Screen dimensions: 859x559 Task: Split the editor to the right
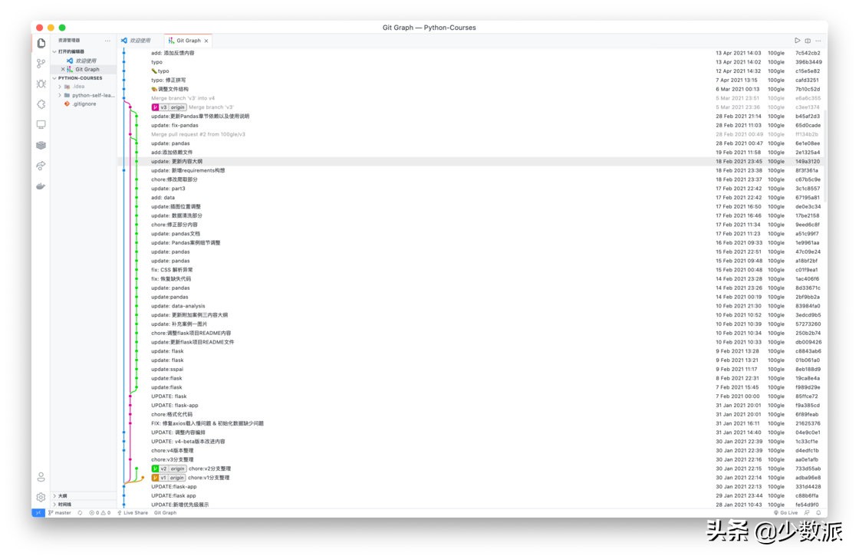(808, 41)
